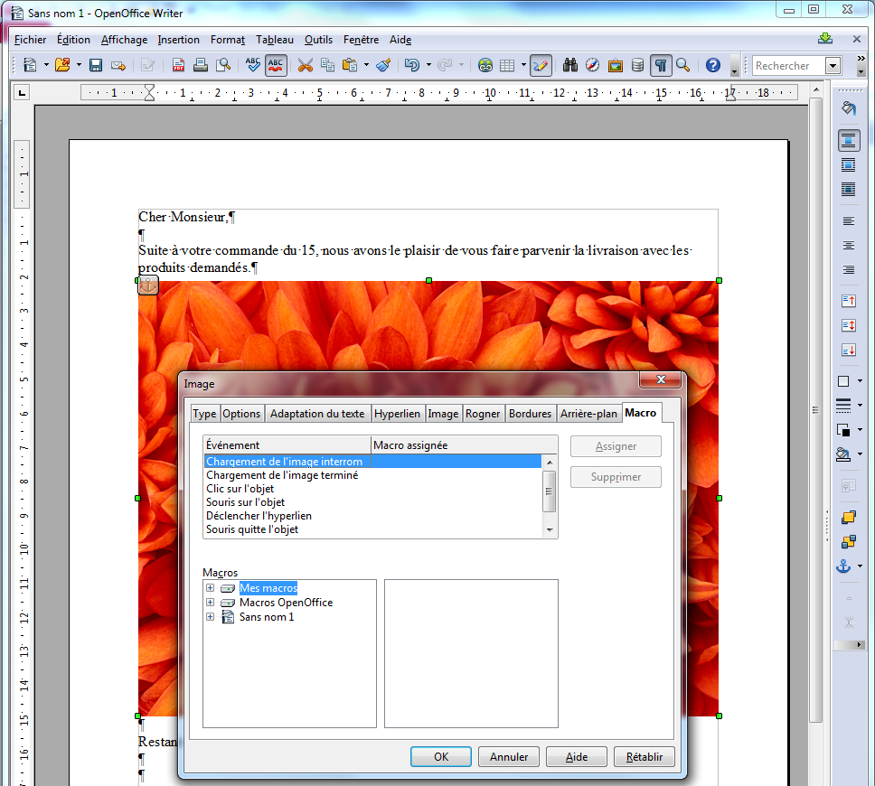
Task: Click the Paste clipboard icon
Action: click(x=350, y=65)
